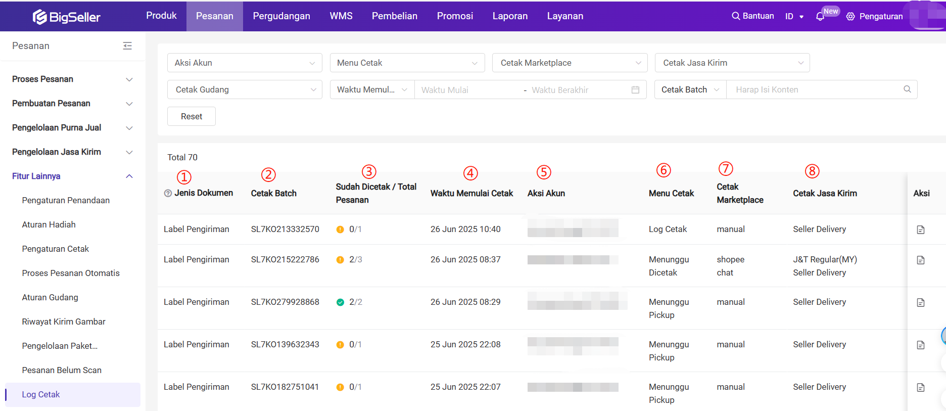Viewport: 946px width, 411px height.
Task: Expand Pengelolaan Jasa Kirim section
Action: [x=72, y=152]
